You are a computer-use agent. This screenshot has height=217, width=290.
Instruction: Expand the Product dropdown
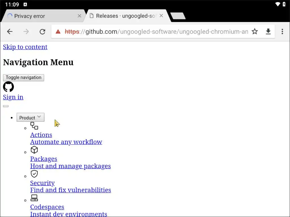[30, 117]
